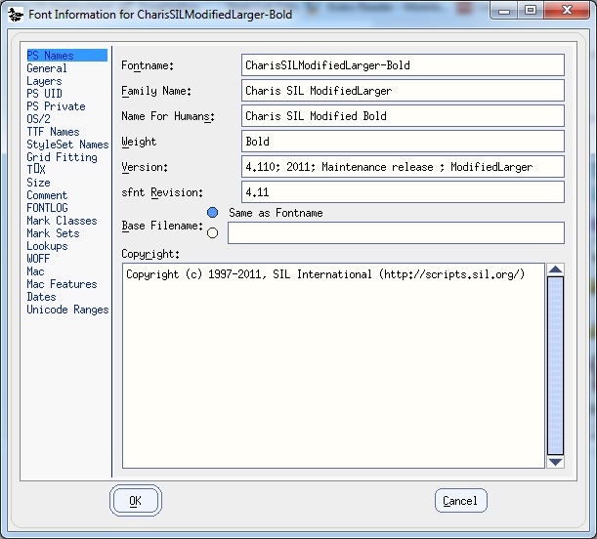This screenshot has height=539, width=597.
Task: Open the General section
Action: [x=47, y=68]
